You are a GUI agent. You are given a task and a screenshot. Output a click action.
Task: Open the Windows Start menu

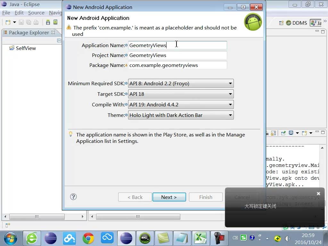point(10,238)
